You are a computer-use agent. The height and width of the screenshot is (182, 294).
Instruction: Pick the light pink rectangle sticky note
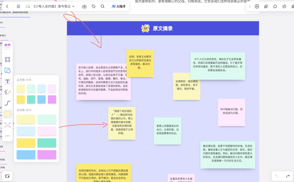coord(47,131)
